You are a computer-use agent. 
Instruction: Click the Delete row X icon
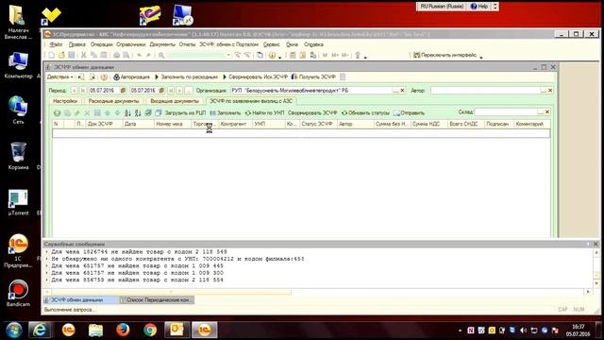click(x=87, y=113)
